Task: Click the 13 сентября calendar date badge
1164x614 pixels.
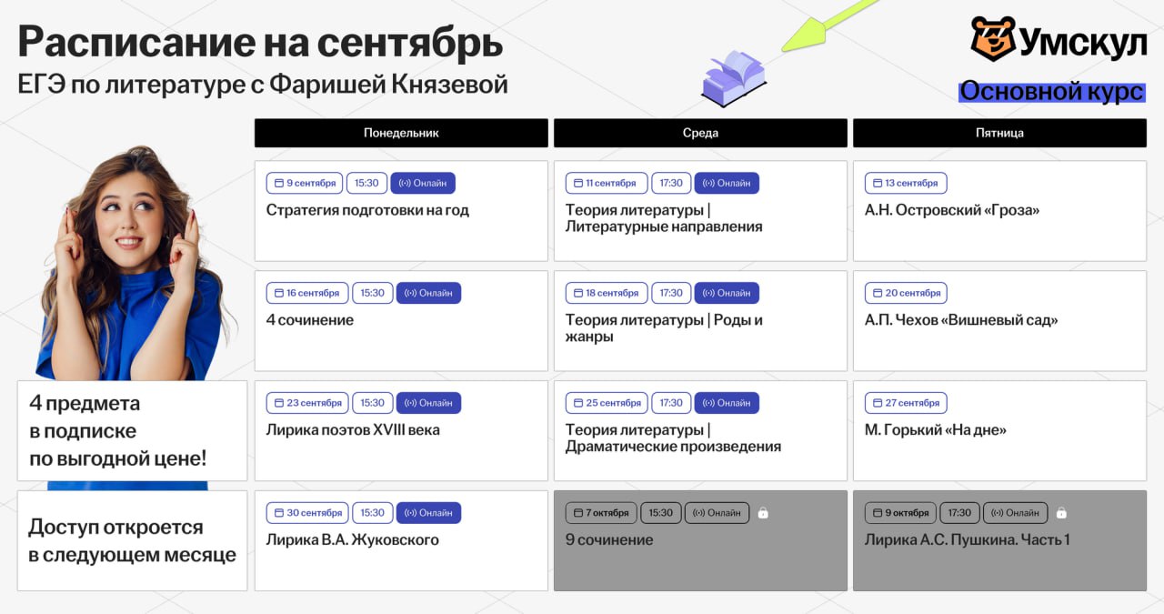Action: (905, 183)
